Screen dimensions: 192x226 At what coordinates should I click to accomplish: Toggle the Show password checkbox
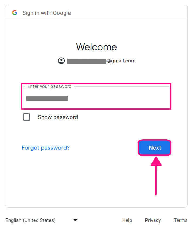pos(27,117)
